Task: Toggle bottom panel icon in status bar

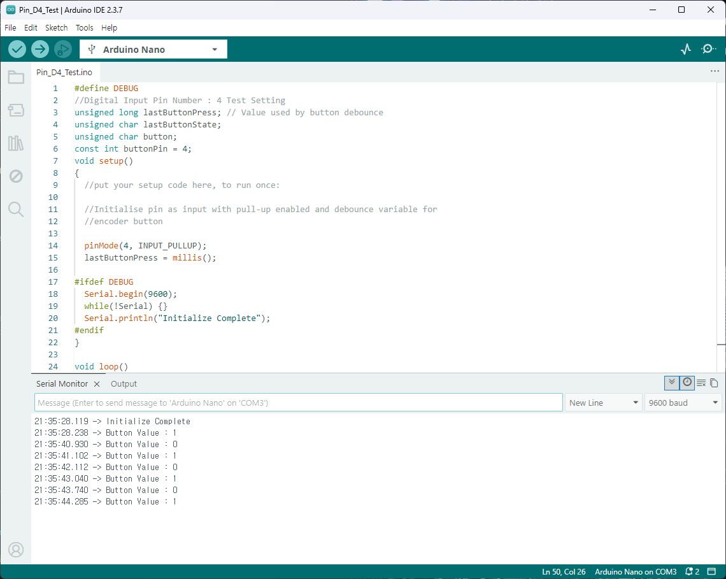Action: pos(711,571)
